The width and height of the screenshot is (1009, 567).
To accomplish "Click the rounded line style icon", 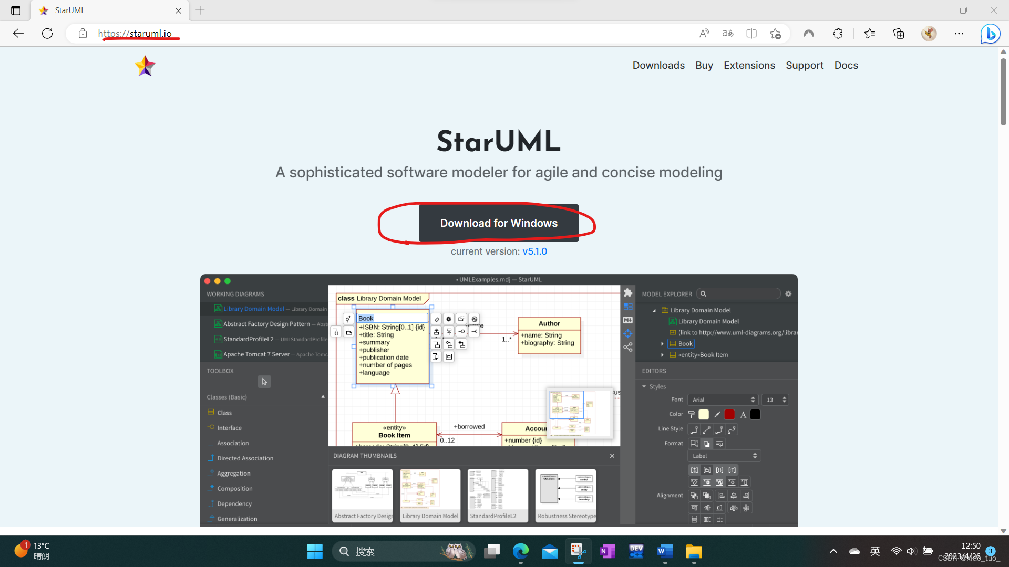I will [x=719, y=429].
